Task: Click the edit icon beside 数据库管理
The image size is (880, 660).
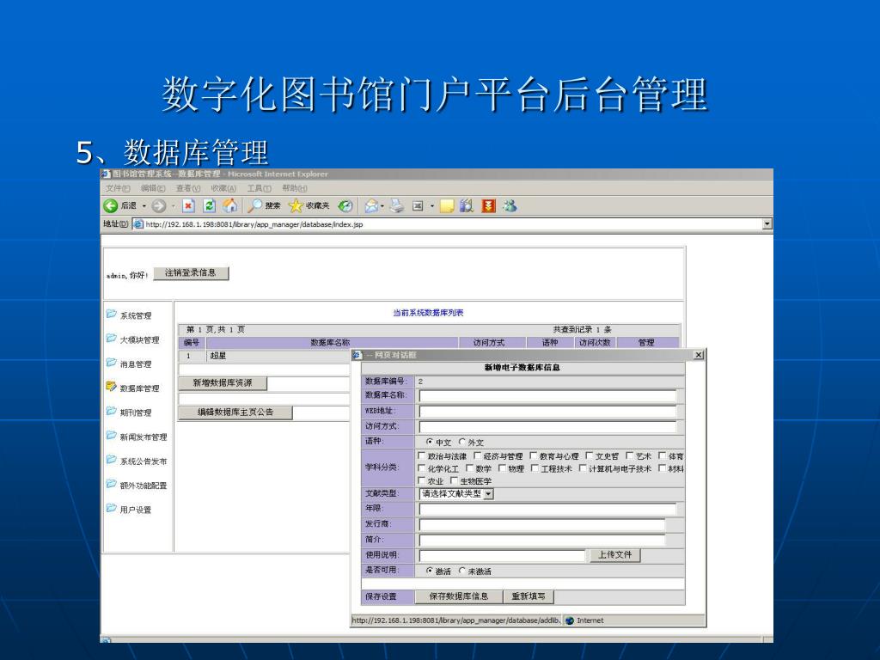Action: (x=111, y=387)
